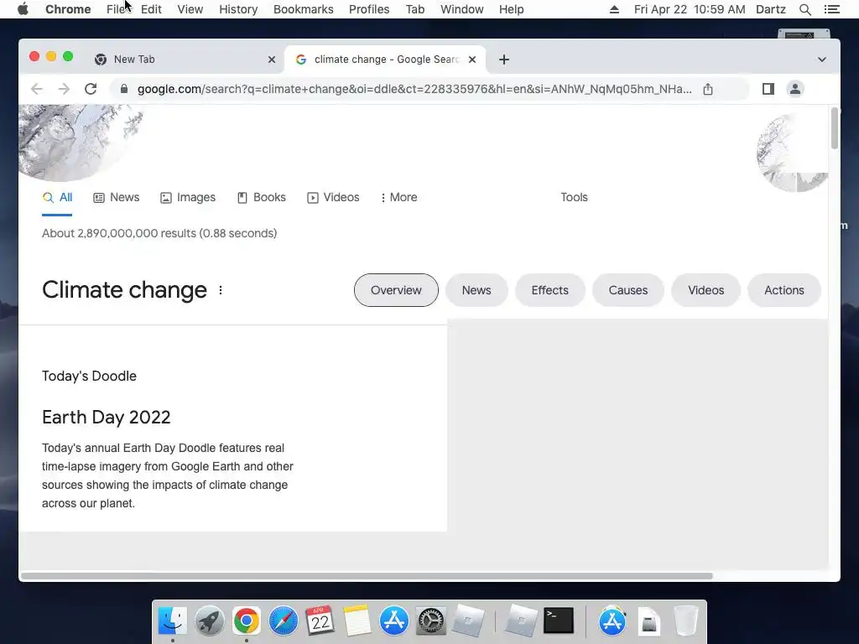The width and height of the screenshot is (859, 644).
Task: Select the Actions chip
Action: coord(784,290)
